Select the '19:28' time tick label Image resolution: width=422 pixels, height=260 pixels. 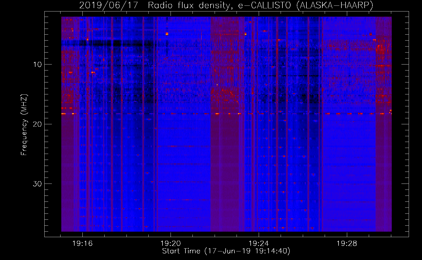(x=347, y=244)
